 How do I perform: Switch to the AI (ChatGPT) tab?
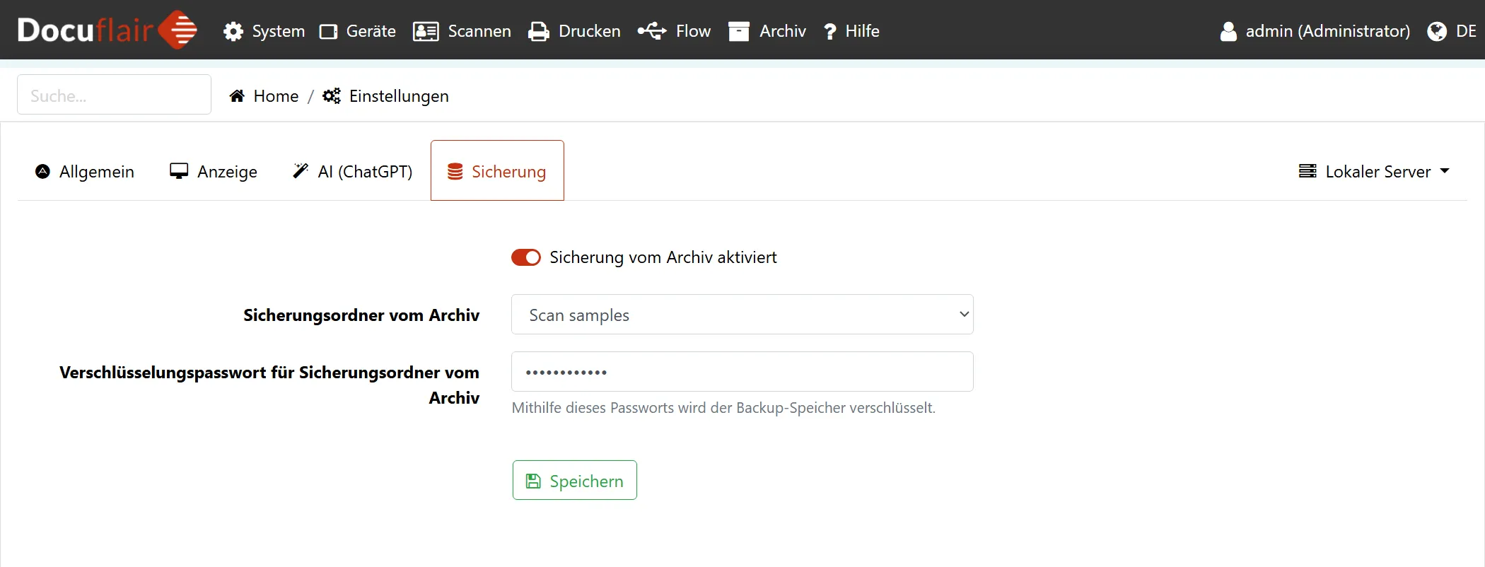[352, 172]
